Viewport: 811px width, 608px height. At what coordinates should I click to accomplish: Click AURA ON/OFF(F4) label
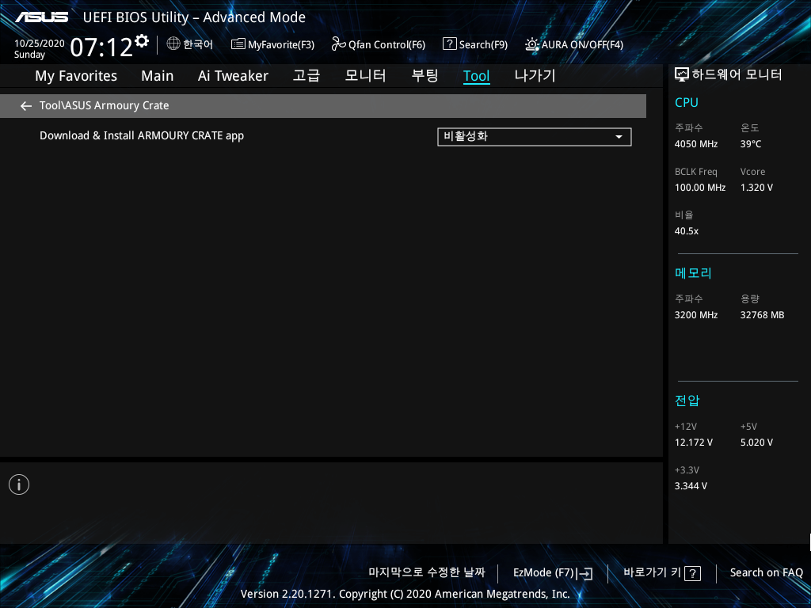tap(582, 45)
